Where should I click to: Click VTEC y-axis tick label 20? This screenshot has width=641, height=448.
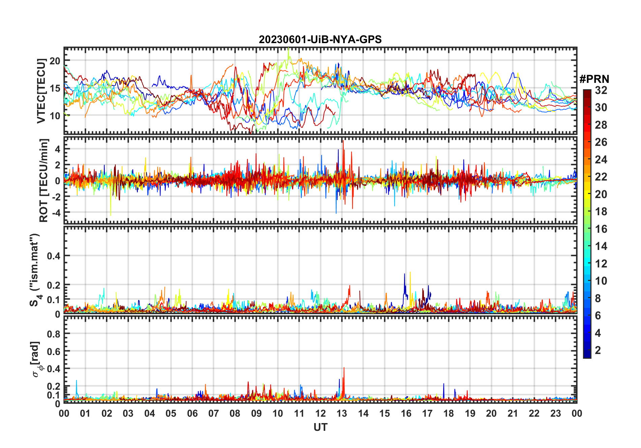(x=55, y=61)
